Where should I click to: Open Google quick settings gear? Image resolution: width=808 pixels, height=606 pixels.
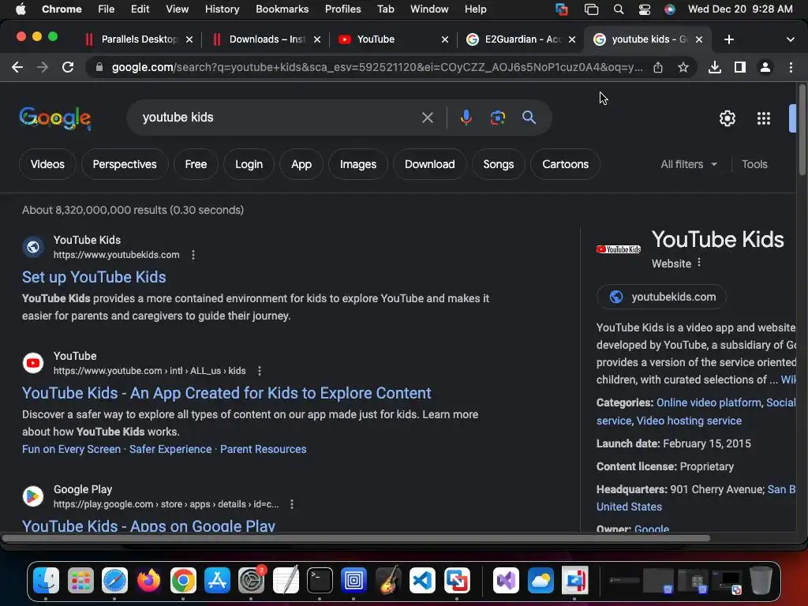[x=727, y=118]
